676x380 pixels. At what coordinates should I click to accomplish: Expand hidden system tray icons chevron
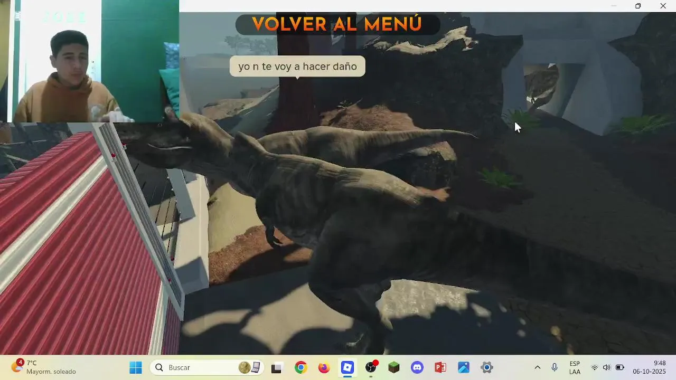(x=538, y=367)
